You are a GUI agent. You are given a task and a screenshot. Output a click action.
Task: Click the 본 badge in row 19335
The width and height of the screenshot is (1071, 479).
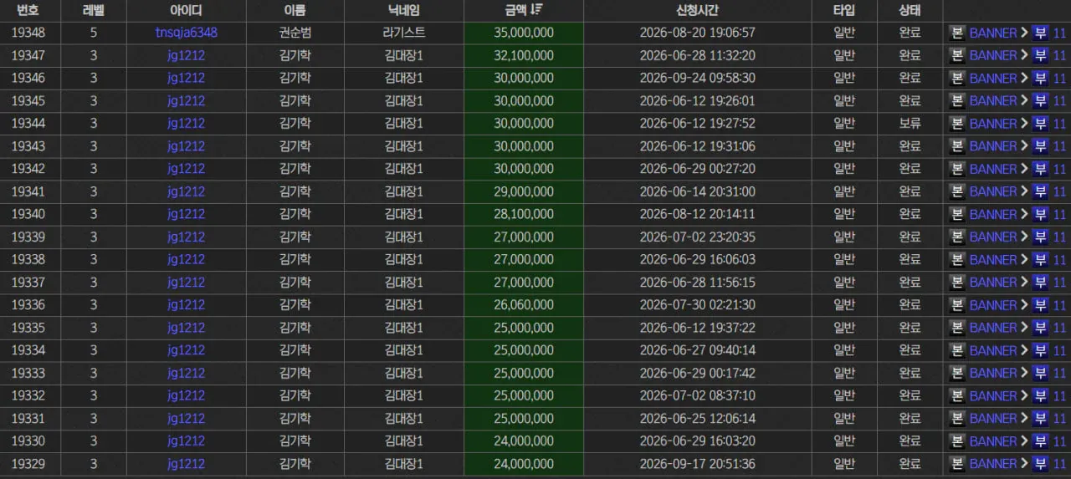tap(957, 328)
